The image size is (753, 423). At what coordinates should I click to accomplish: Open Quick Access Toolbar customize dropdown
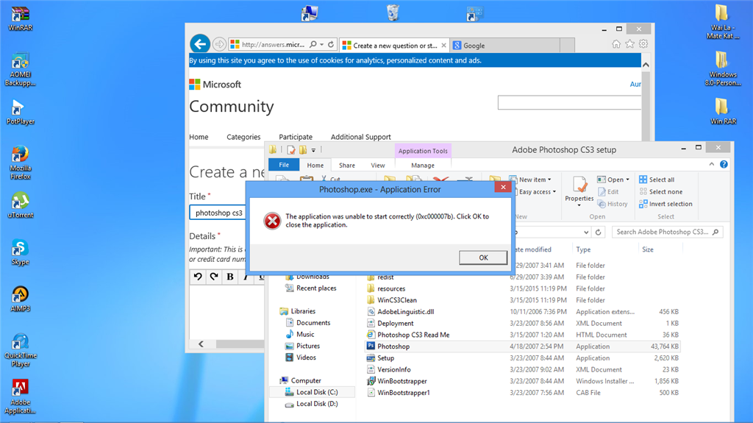(x=313, y=150)
